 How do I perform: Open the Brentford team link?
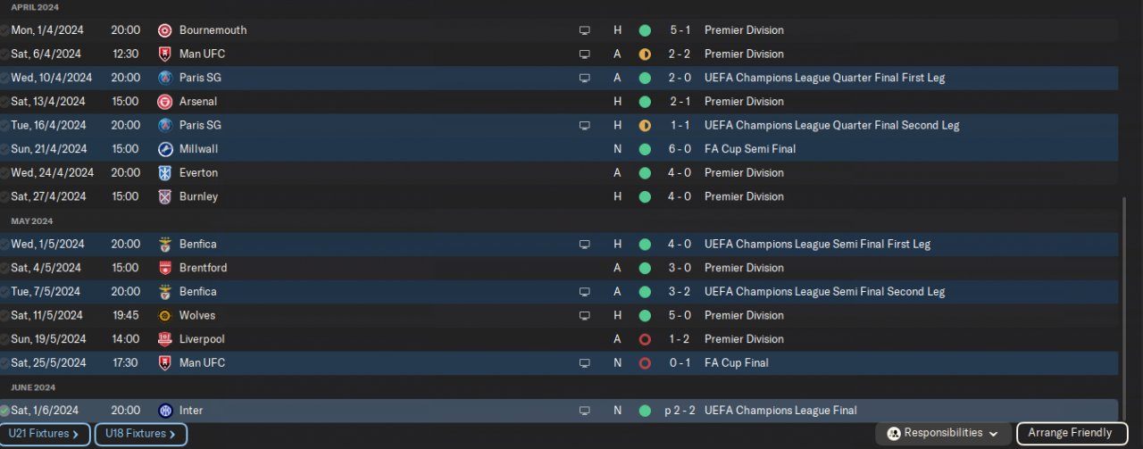pyautogui.click(x=203, y=268)
